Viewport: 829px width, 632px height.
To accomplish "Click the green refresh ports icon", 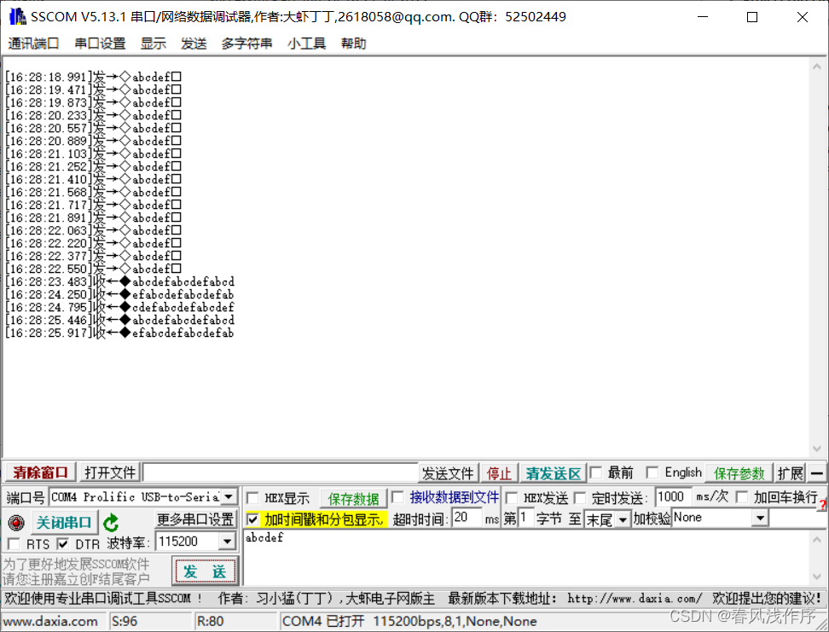I will [111, 523].
